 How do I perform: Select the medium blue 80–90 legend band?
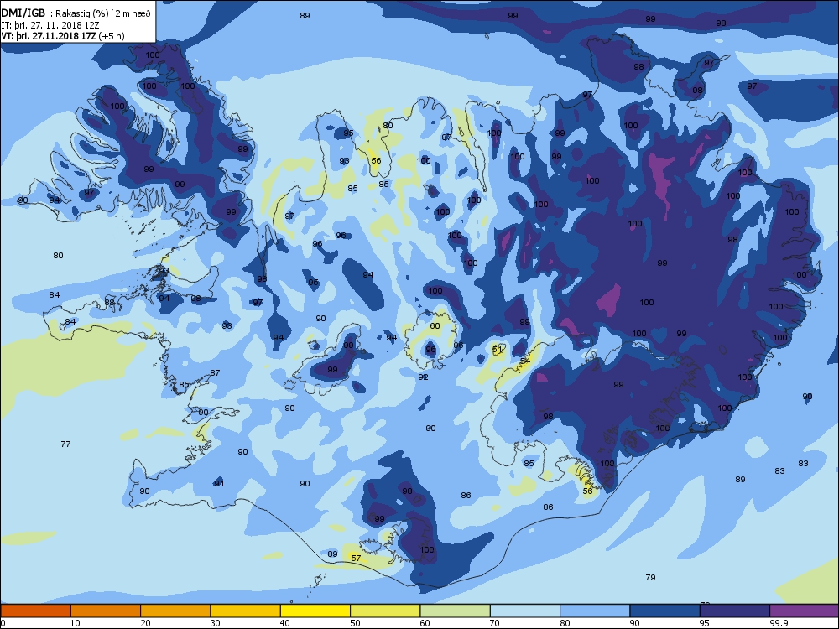coord(595,611)
